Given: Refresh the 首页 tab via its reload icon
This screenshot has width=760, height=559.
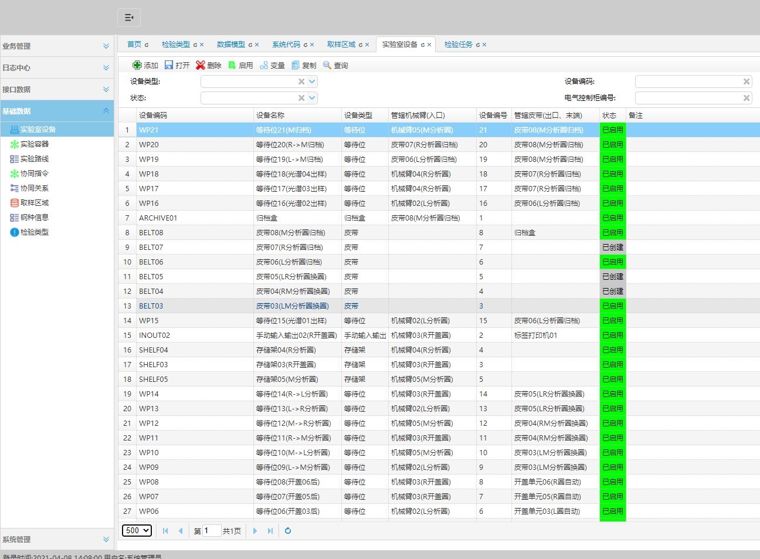Looking at the screenshot, I should pos(147,45).
